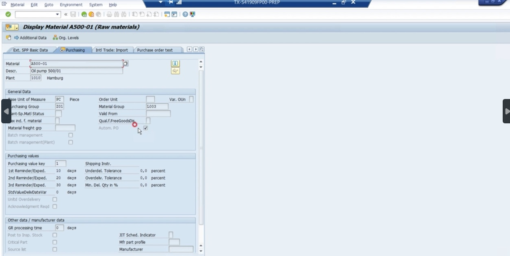
Task: Toggle the Unltd Overdelivery checkbox
Action: [55, 199]
